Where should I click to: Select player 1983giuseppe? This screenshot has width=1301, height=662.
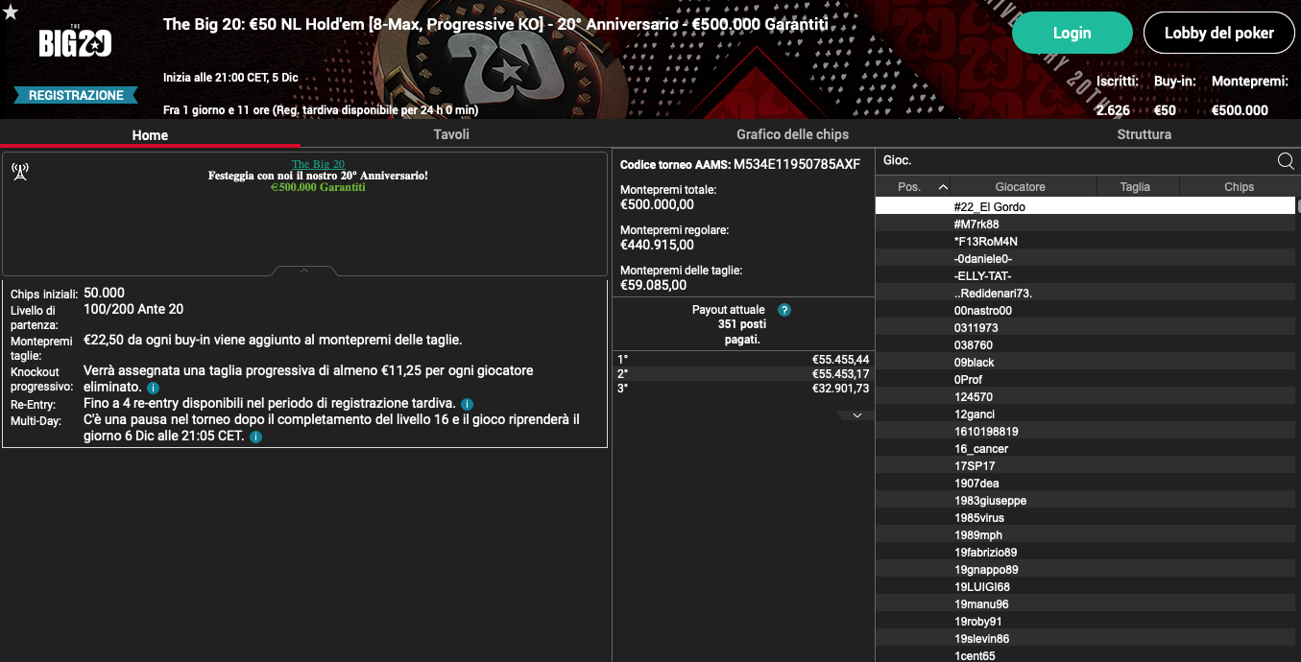[x=1085, y=500]
